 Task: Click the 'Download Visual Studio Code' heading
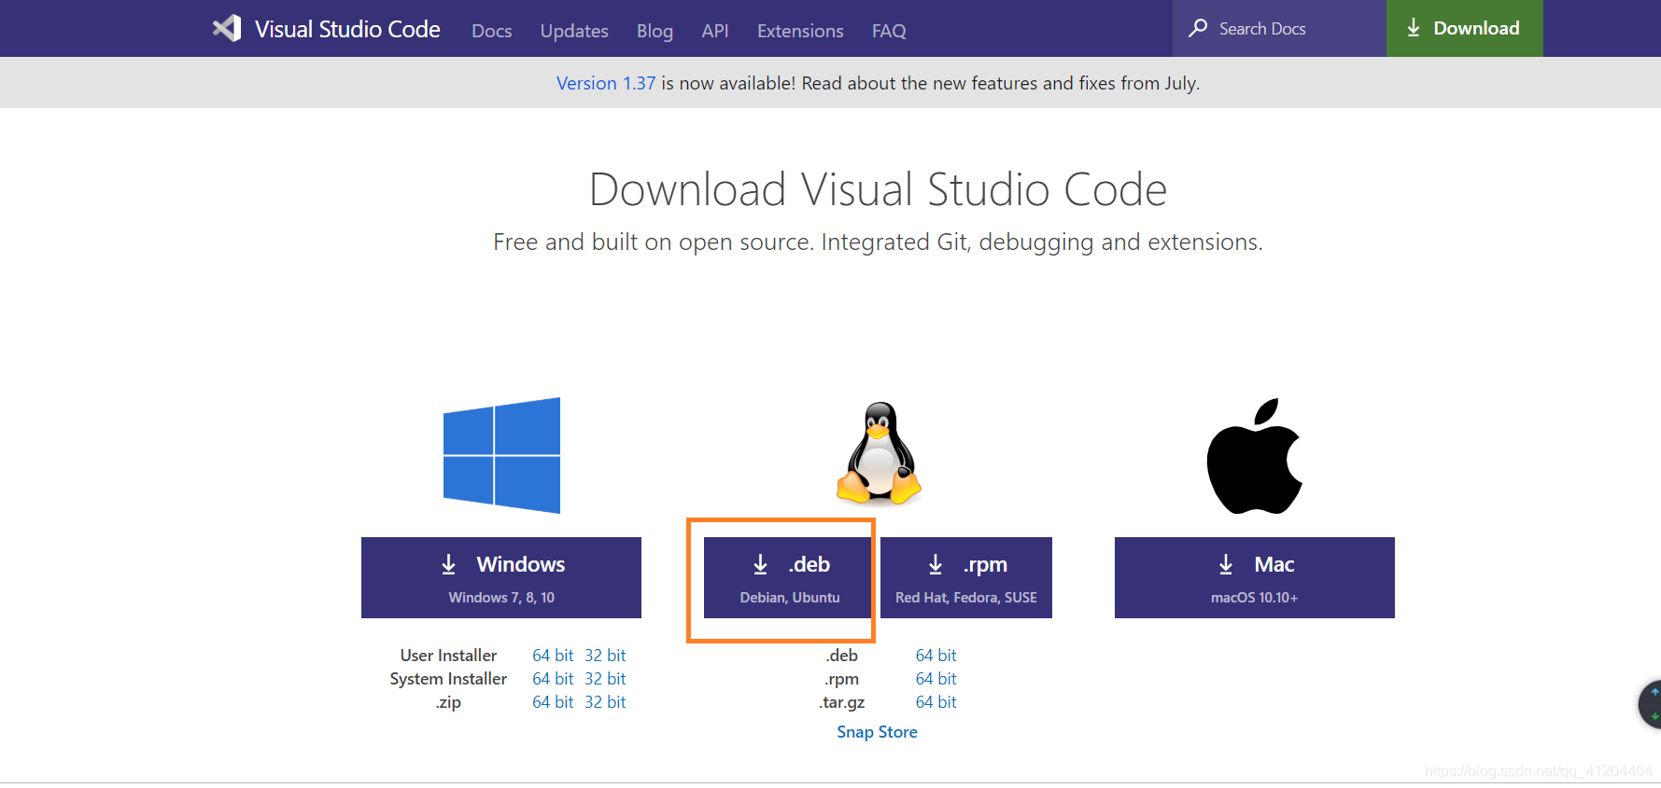click(878, 189)
